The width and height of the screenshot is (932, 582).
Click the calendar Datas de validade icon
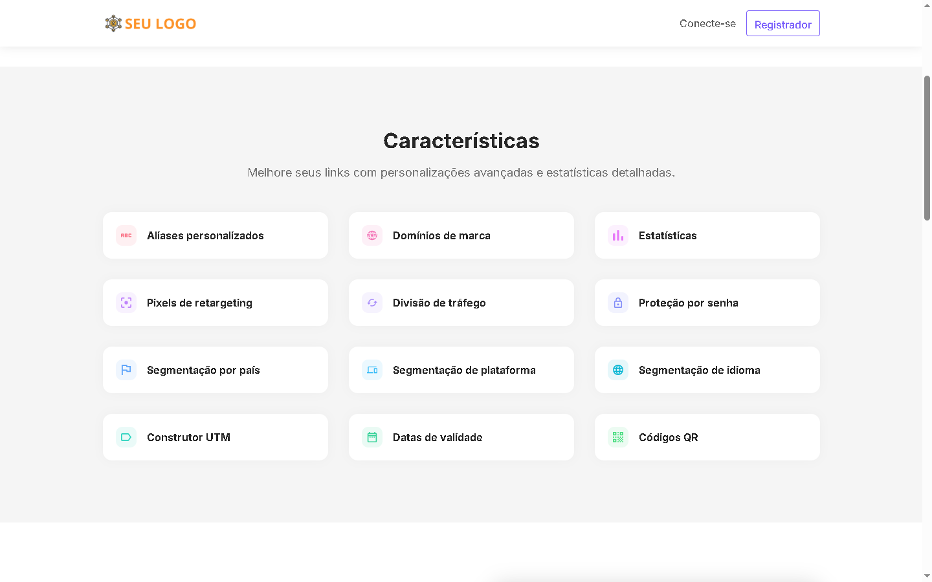click(372, 437)
